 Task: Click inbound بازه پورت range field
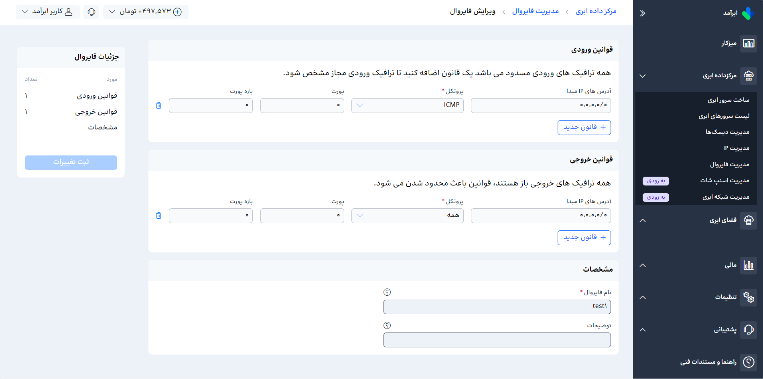click(x=211, y=105)
